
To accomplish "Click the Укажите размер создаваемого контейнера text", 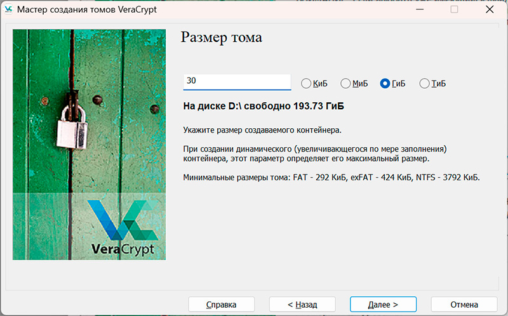I will [x=262, y=131].
